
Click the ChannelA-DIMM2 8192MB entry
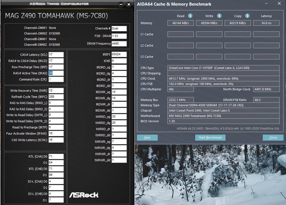pos(42,33)
